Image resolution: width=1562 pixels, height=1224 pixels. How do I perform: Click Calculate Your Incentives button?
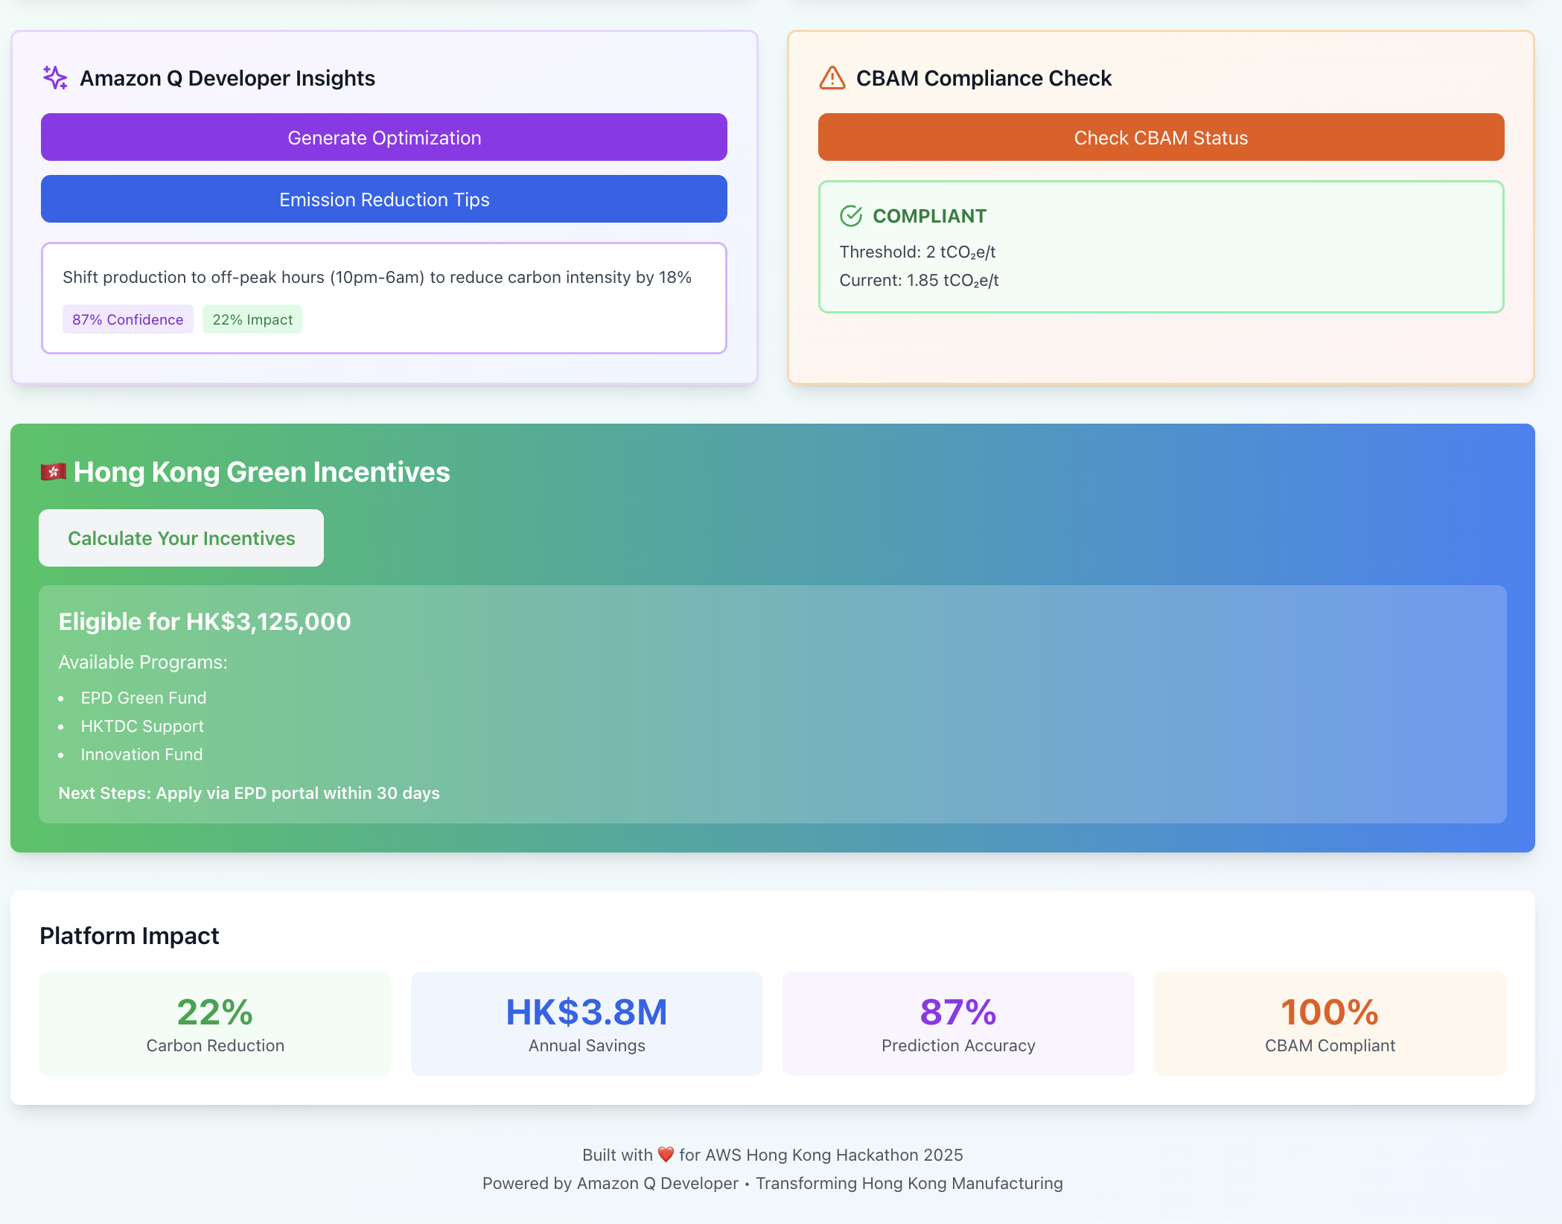point(181,538)
